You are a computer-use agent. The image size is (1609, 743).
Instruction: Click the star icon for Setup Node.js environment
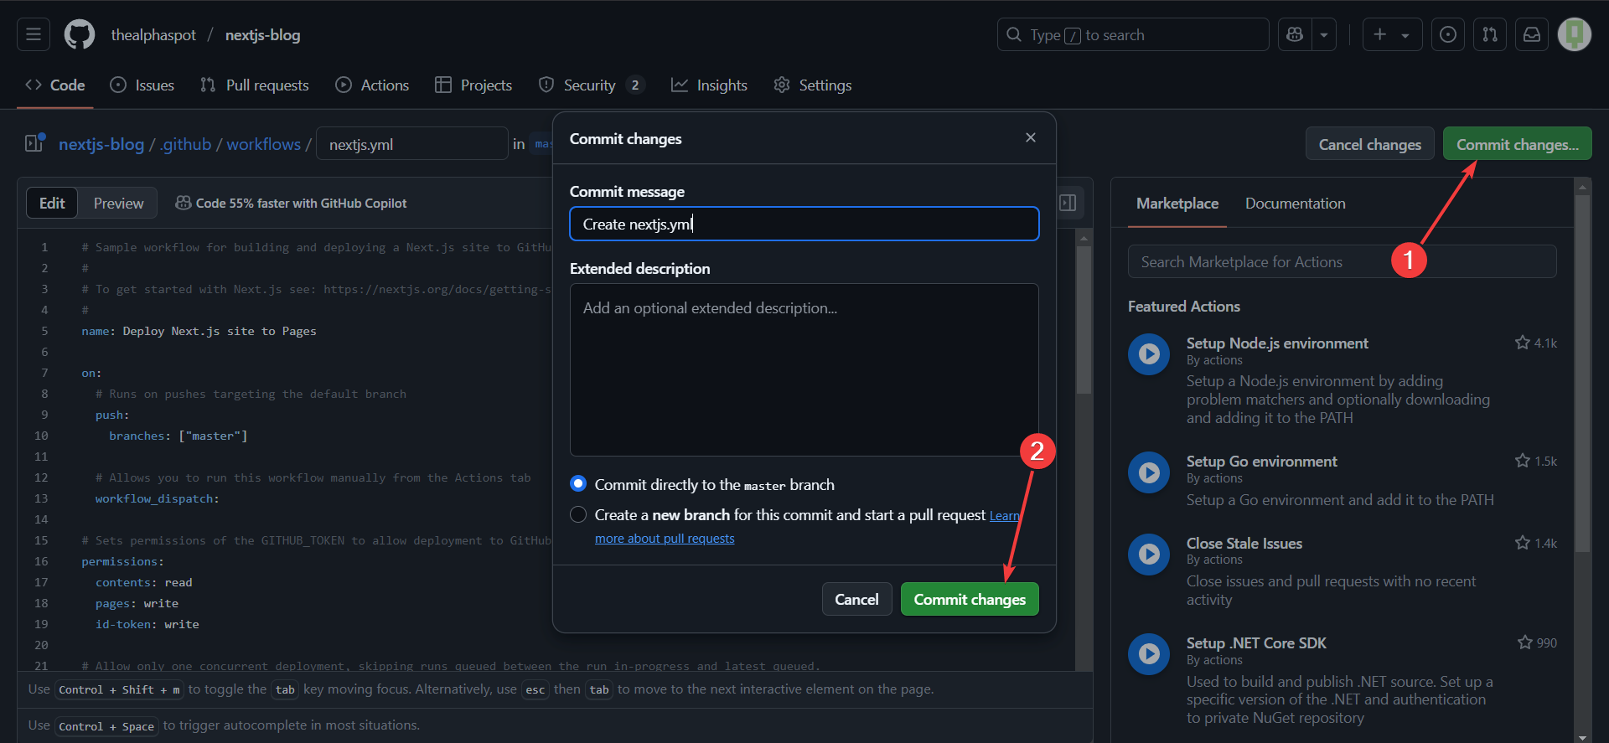(1523, 343)
